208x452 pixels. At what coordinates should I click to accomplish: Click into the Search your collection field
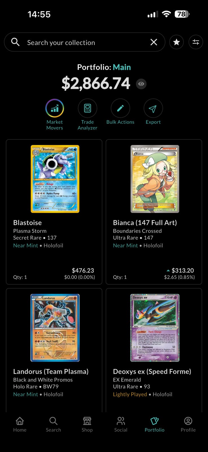[85, 42]
